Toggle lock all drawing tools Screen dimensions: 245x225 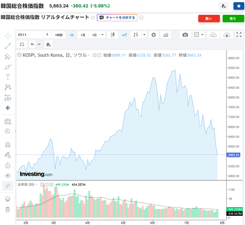click(8, 165)
